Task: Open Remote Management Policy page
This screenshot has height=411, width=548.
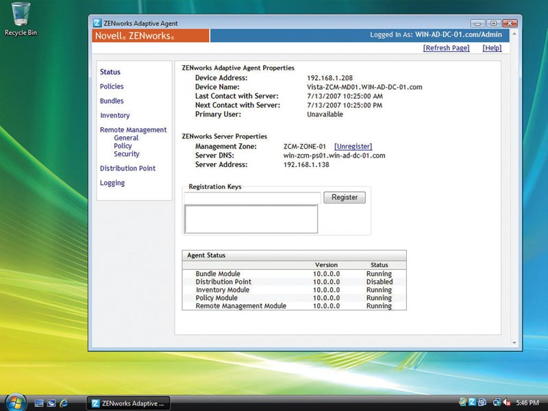Action: (123, 146)
